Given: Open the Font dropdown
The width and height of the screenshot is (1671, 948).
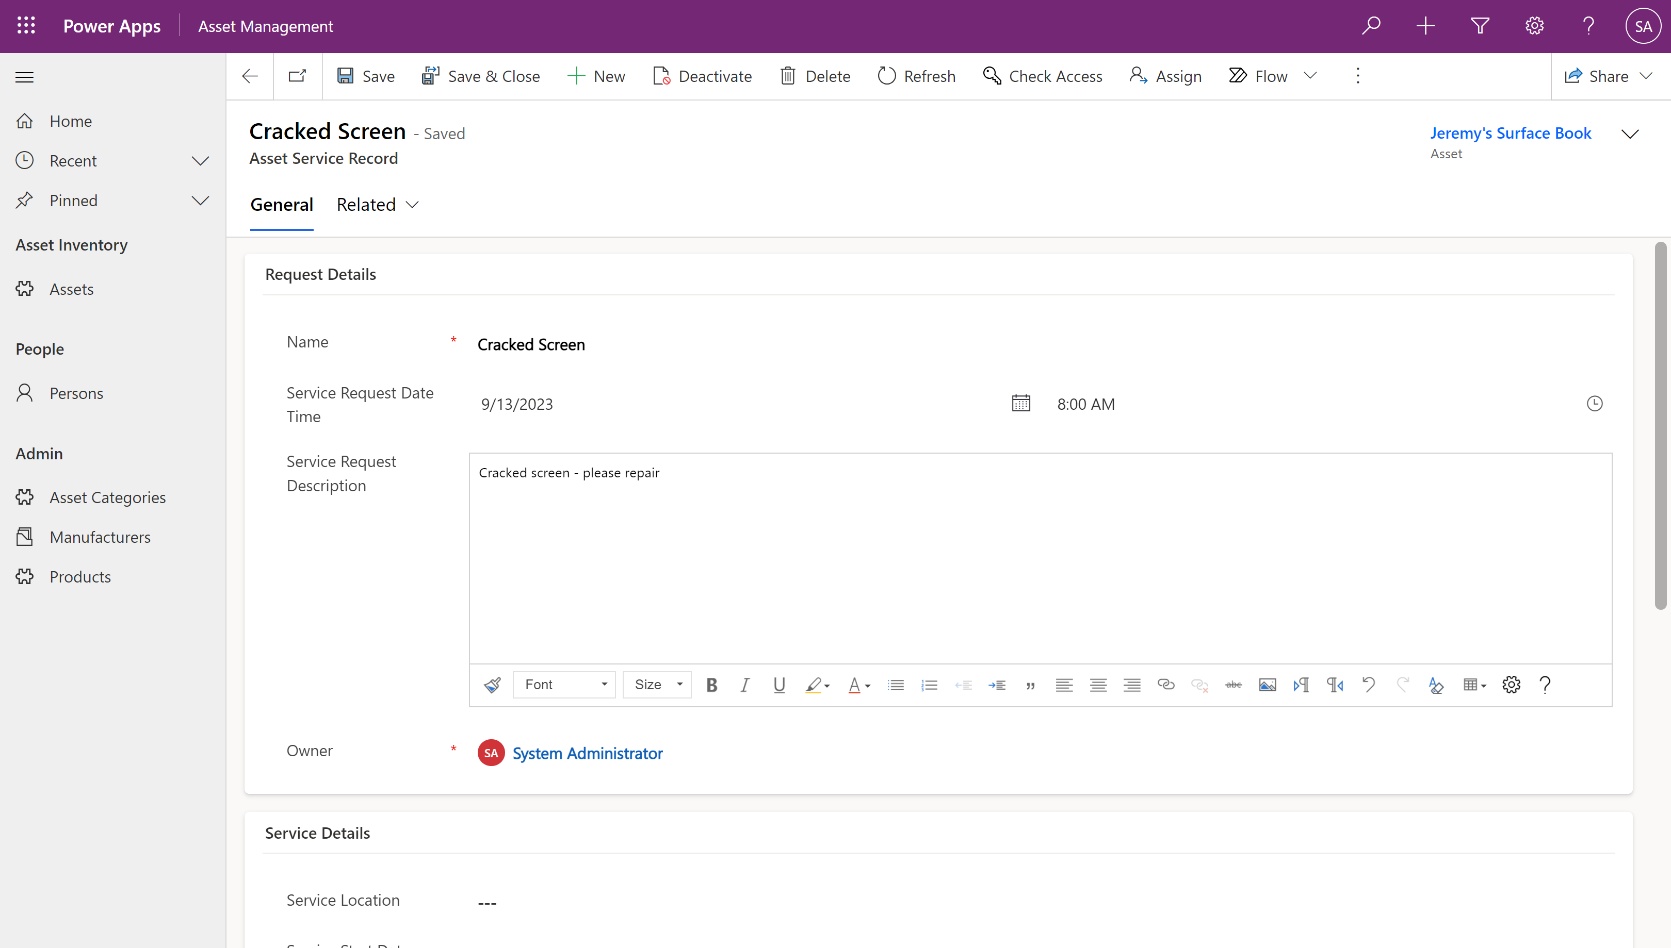Looking at the screenshot, I should click(x=564, y=685).
